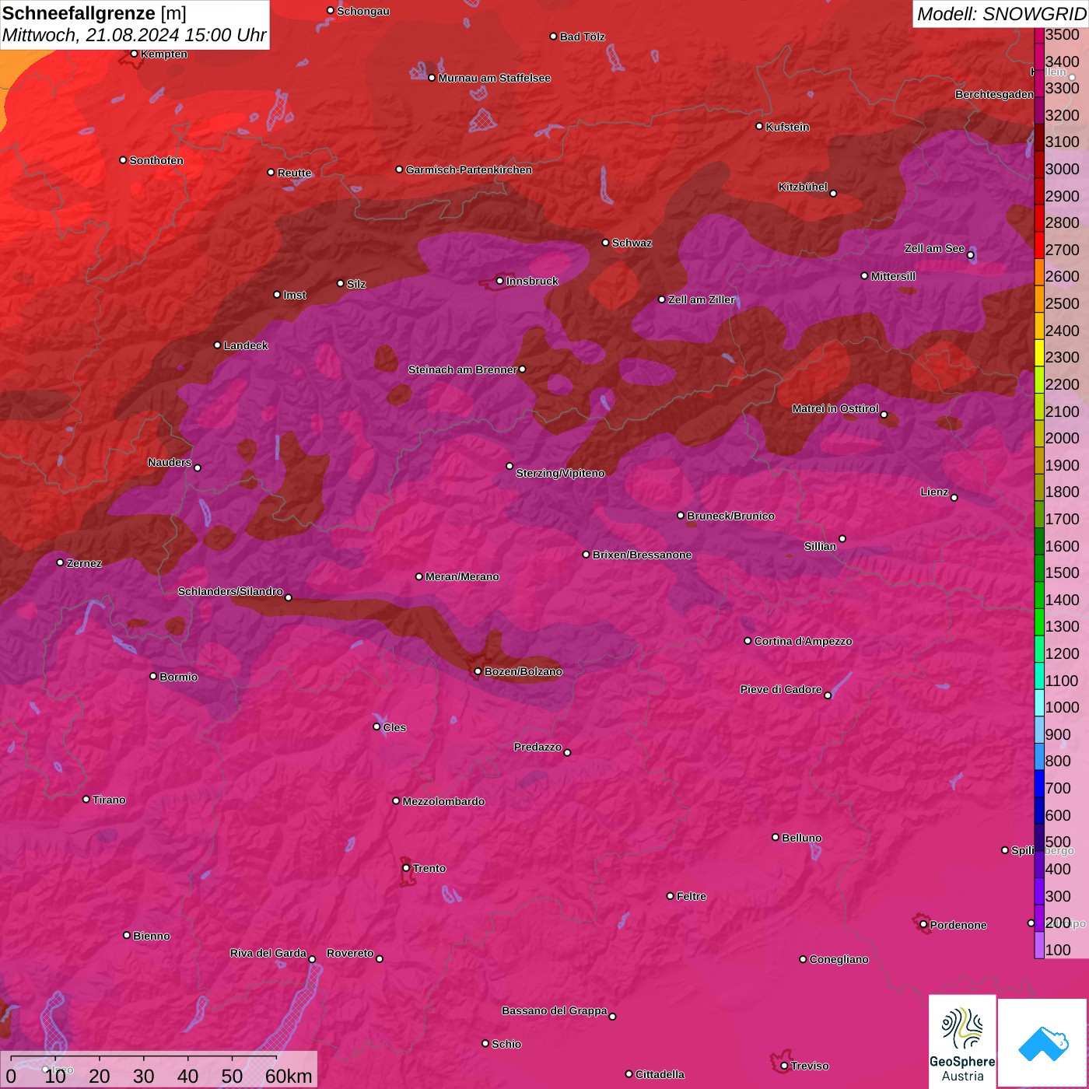Click the Tirano town marker
This screenshot has width=1089, height=1089.
(x=86, y=799)
